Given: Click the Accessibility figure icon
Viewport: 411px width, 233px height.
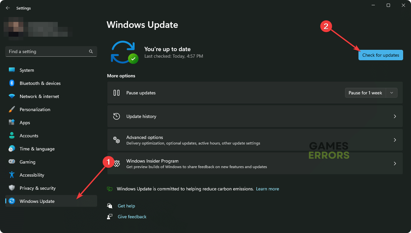Looking at the screenshot, I should (12, 175).
